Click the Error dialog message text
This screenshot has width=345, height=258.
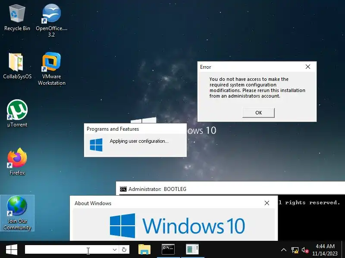pos(257,88)
